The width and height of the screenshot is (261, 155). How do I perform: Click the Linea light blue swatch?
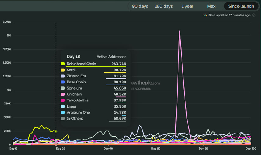tap(63, 106)
